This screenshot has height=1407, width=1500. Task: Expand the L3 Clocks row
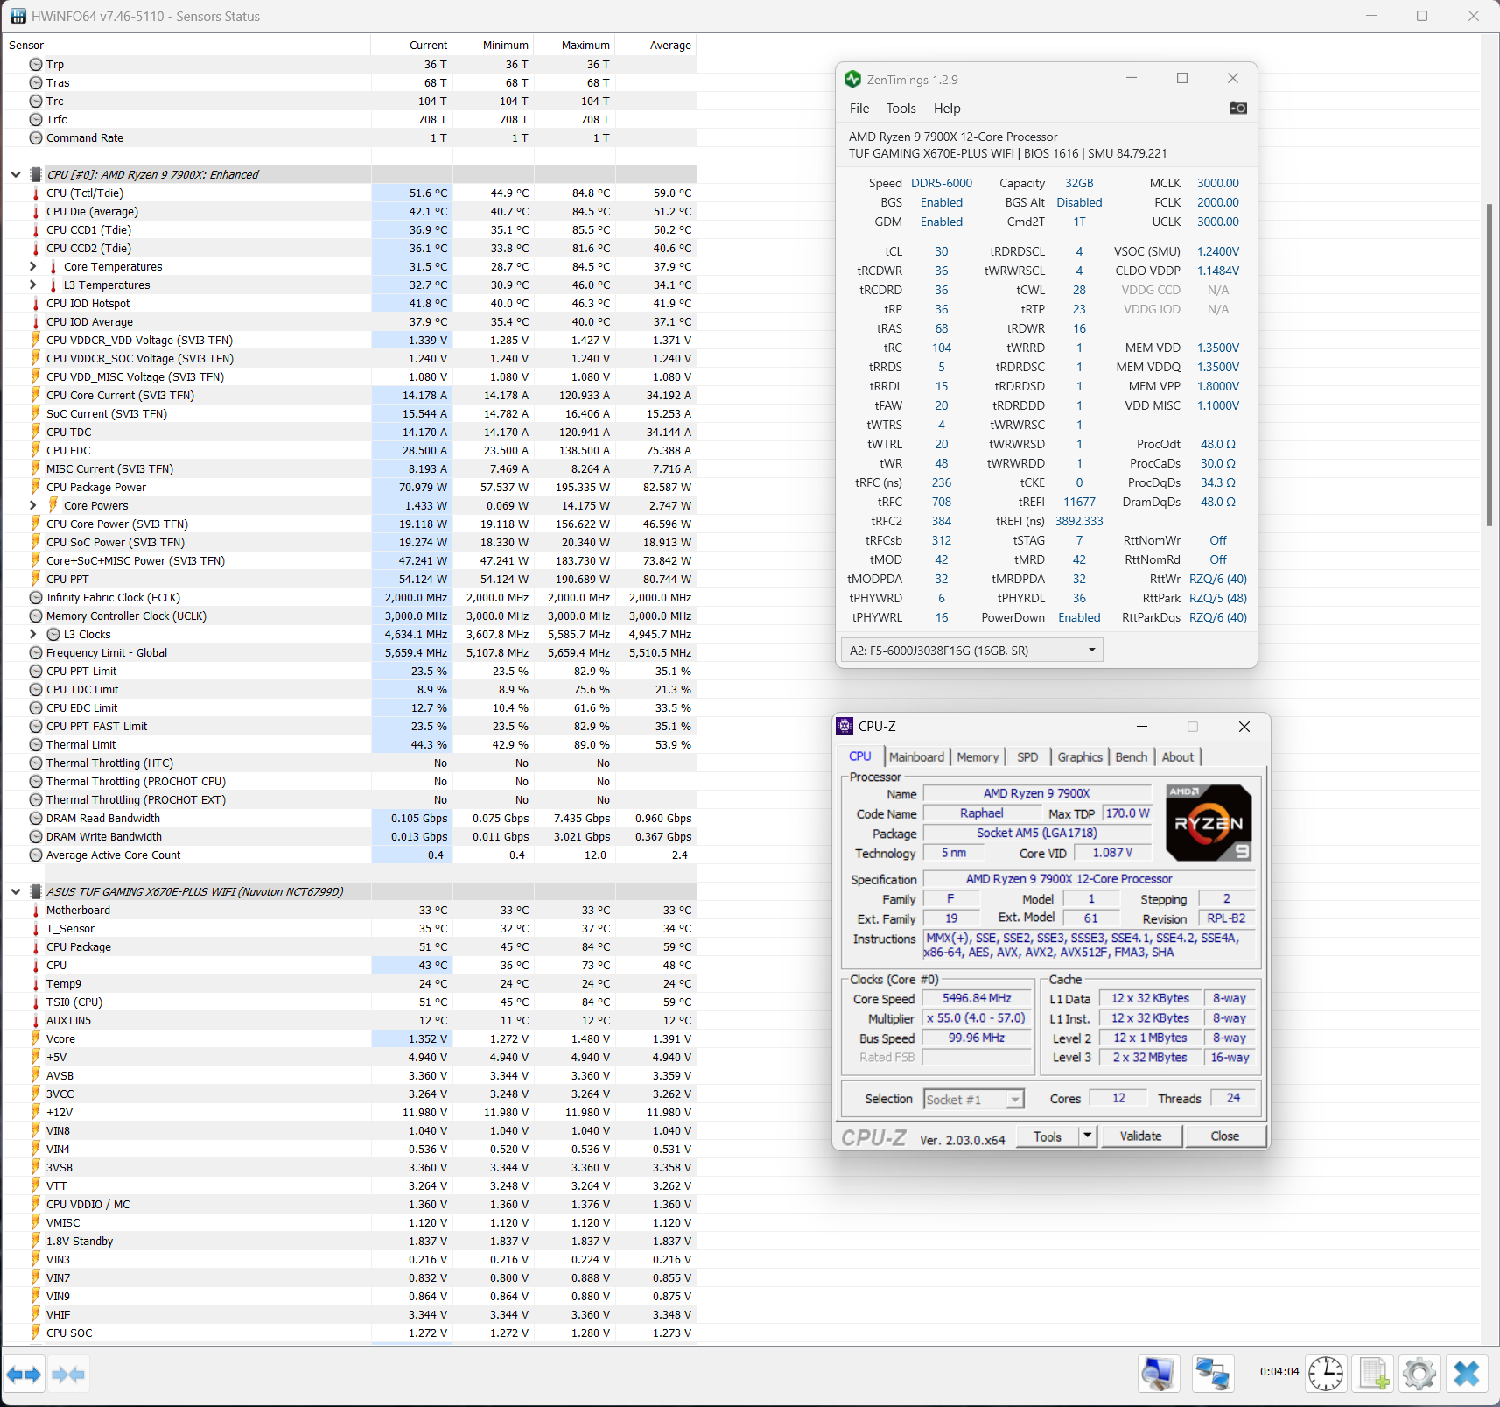[33, 635]
